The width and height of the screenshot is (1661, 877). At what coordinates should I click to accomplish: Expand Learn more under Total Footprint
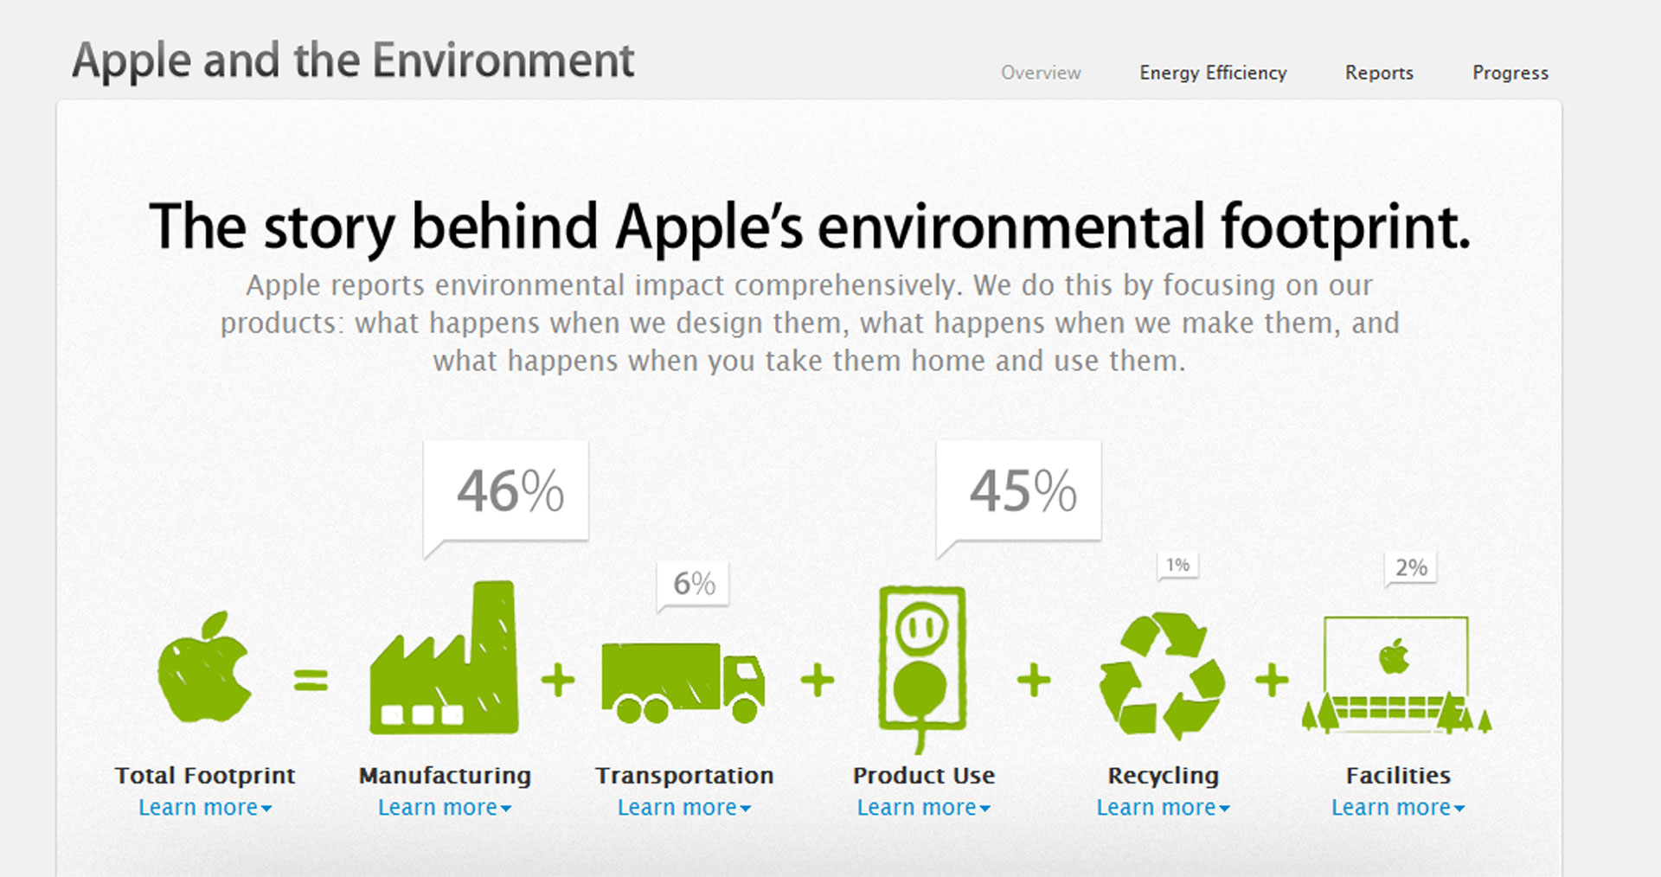tap(205, 808)
